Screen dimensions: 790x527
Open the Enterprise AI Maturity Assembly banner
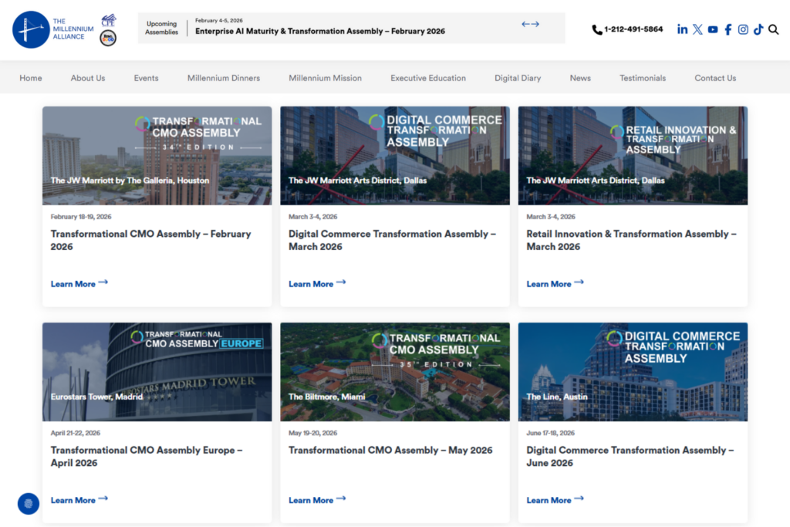tap(321, 31)
